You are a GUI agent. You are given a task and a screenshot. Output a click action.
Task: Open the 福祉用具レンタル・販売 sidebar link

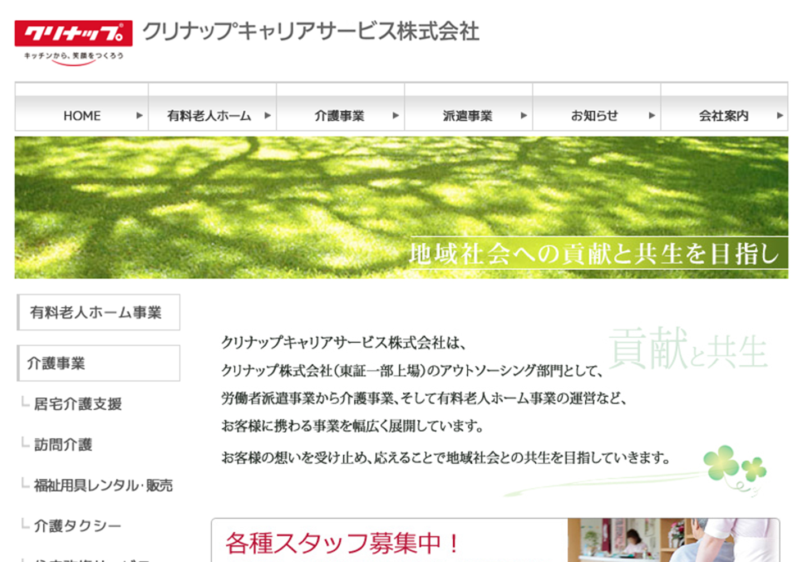coord(103,485)
